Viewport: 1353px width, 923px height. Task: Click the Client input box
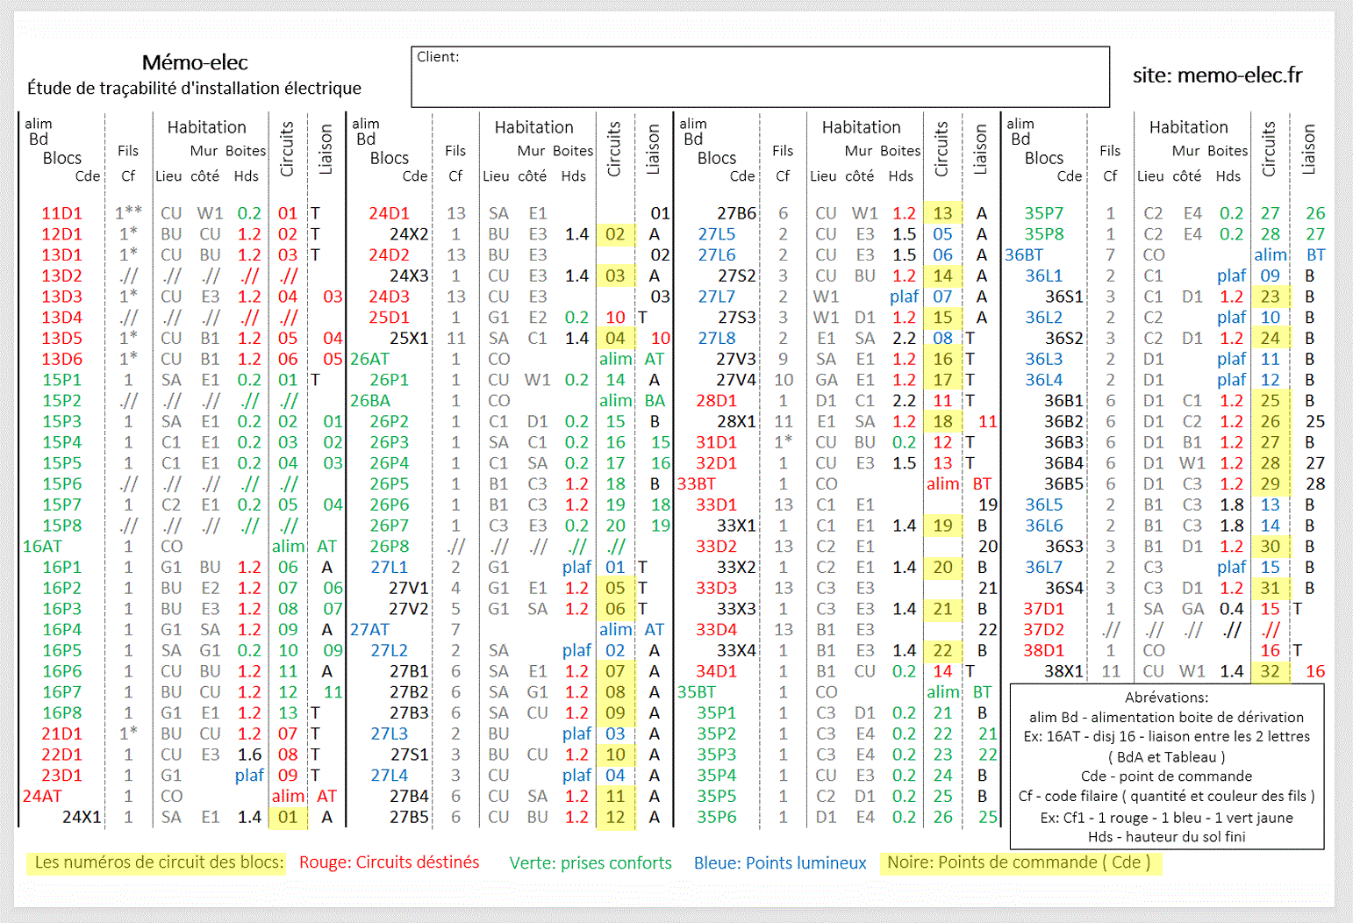tap(760, 77)
